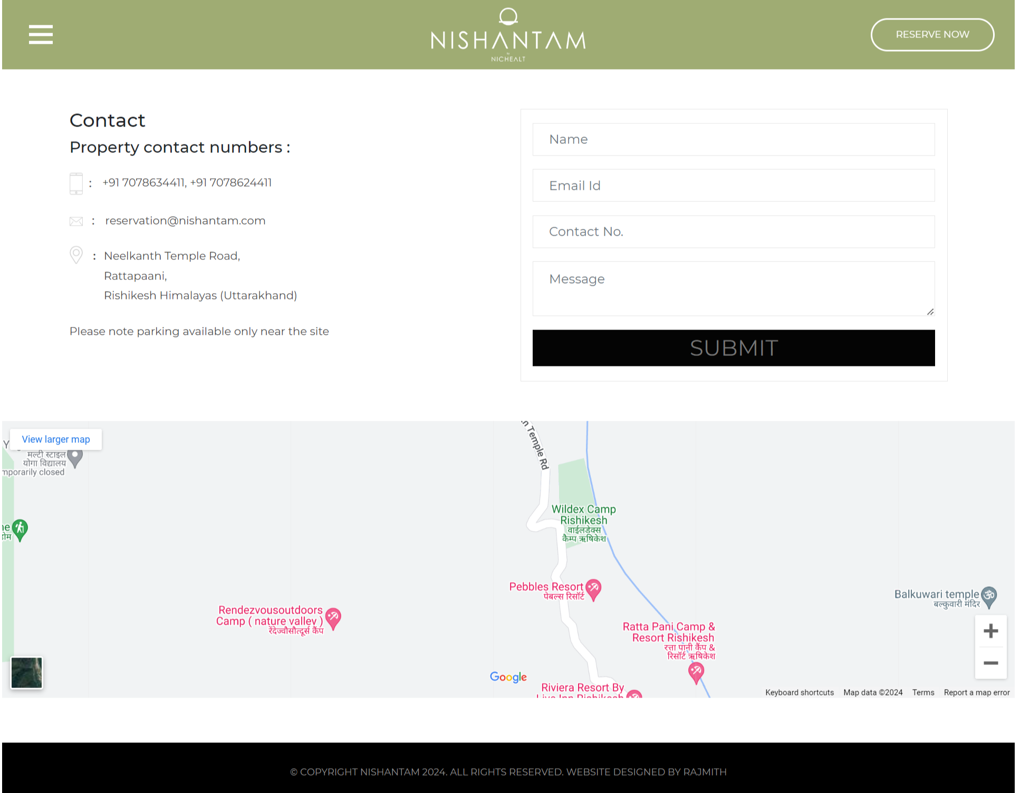The image size is (1020, 793).
Task: Click the RESERVE NOW button
Action: tap(932, 34)
